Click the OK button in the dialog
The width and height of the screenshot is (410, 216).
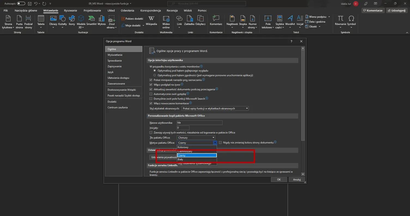279,180
